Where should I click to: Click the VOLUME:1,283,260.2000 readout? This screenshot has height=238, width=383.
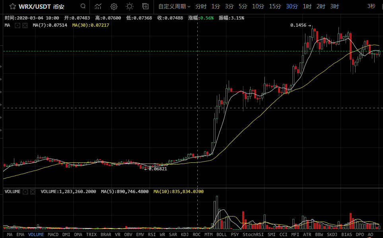click(68, 191)
